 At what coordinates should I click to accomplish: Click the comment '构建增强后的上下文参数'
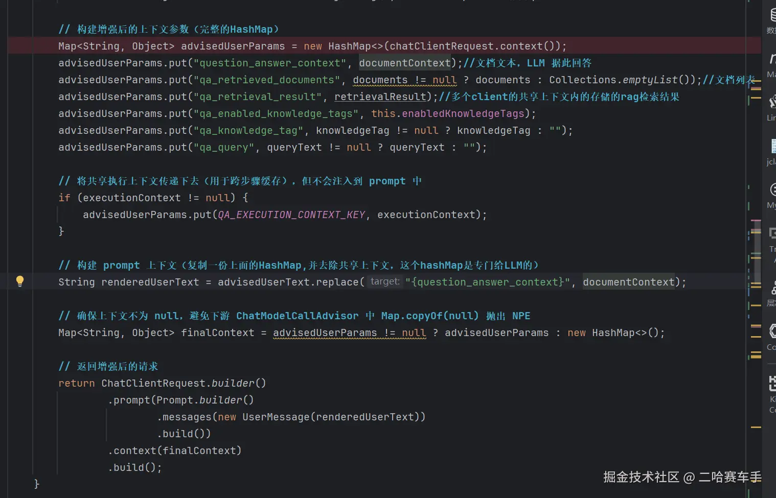[169, 29]
